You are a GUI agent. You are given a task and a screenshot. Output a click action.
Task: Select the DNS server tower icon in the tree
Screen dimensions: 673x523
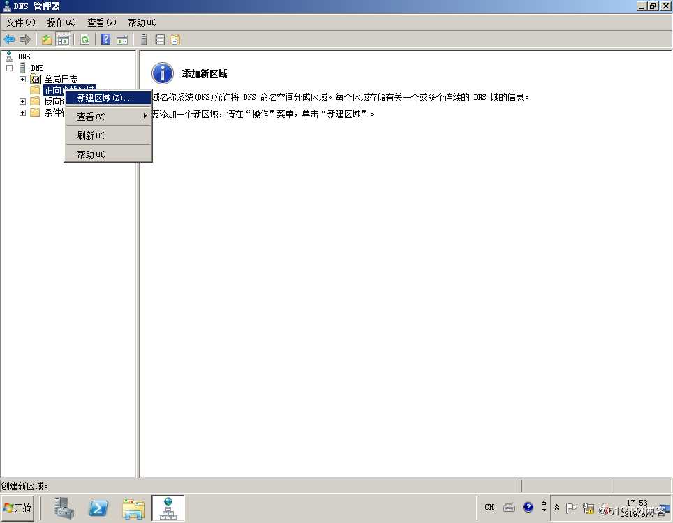pos(23,68)
